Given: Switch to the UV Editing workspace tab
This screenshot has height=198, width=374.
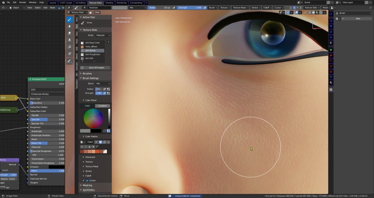Looking at the screenshot, I should 80,3.
